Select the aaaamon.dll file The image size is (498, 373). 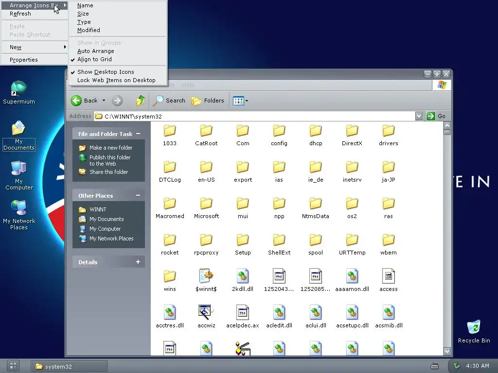pyautogui.click(x=352, y=281)
